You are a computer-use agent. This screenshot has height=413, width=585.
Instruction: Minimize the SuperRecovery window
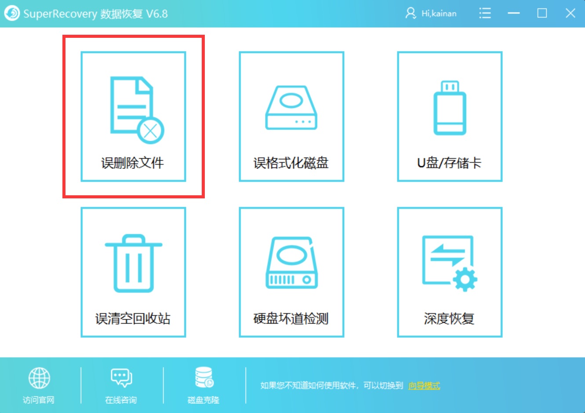point(513,13)
